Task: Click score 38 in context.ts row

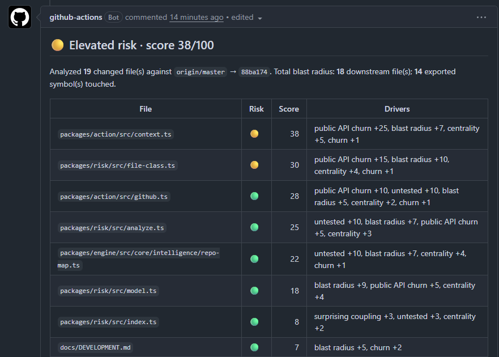Action: (x=295, y=134)
